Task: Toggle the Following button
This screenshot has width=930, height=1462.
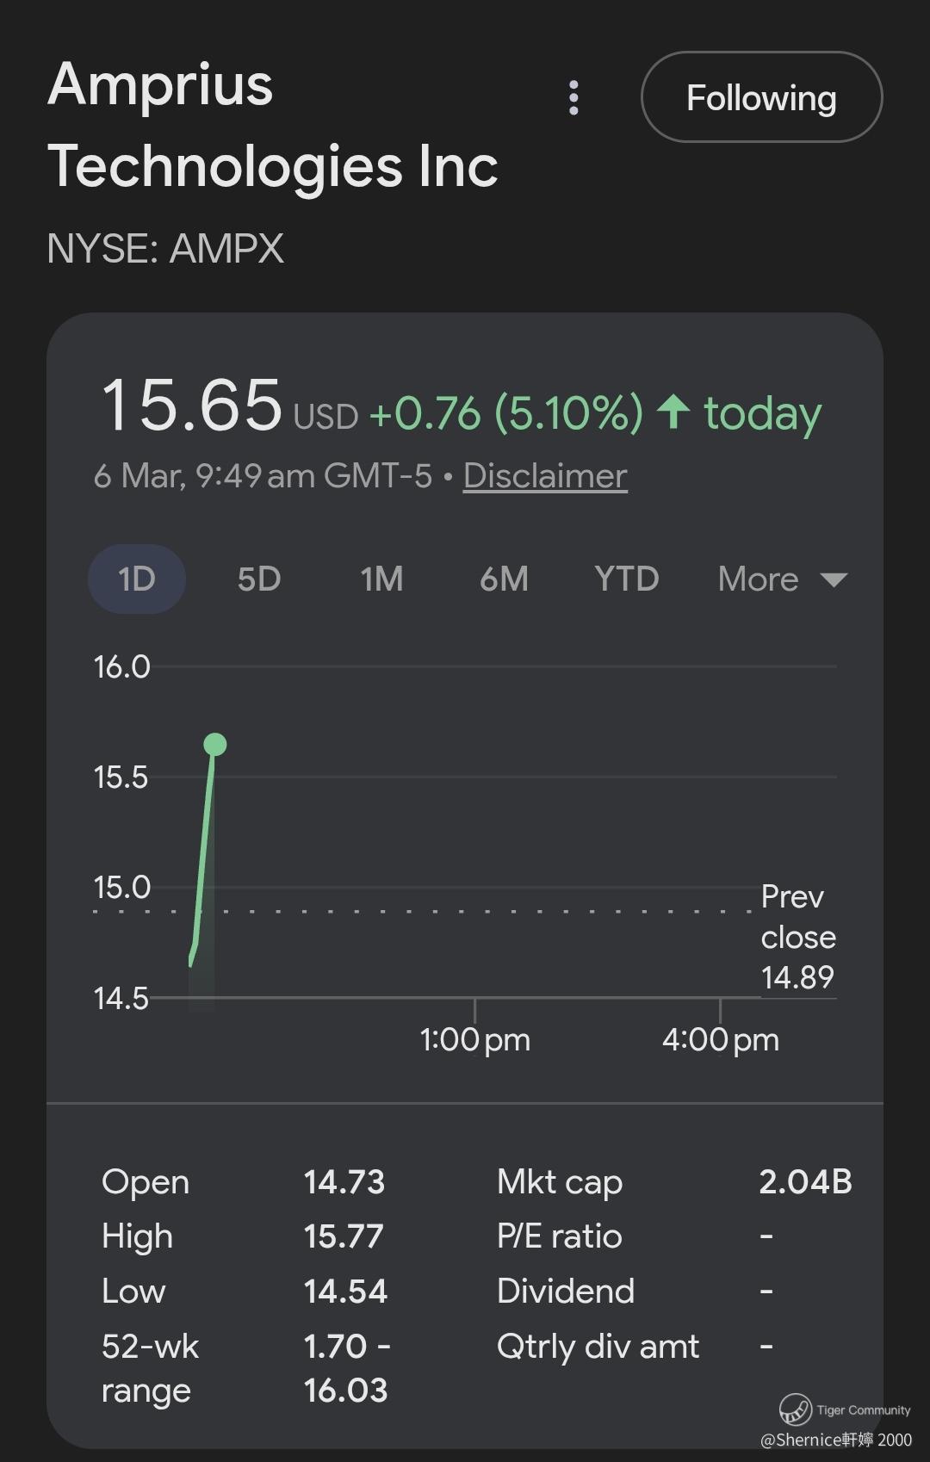Action: (x=761, y=97)
